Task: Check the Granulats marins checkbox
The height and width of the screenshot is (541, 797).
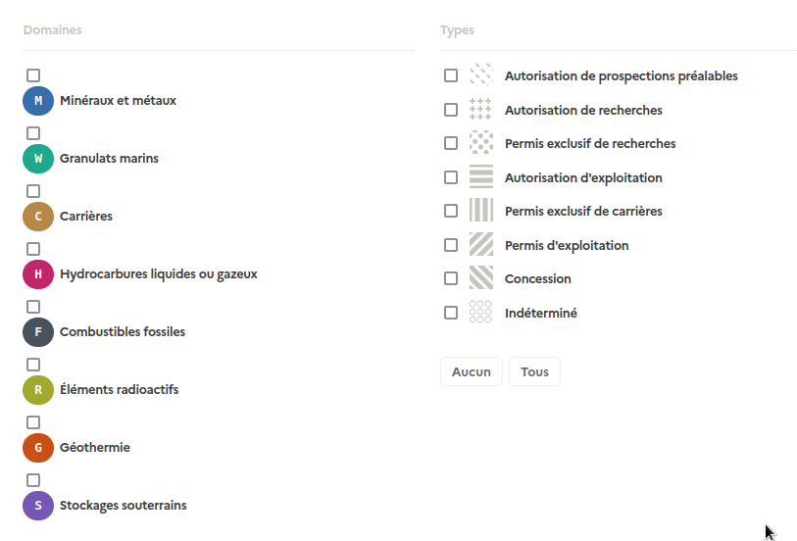Action: (x=33, y=133)
